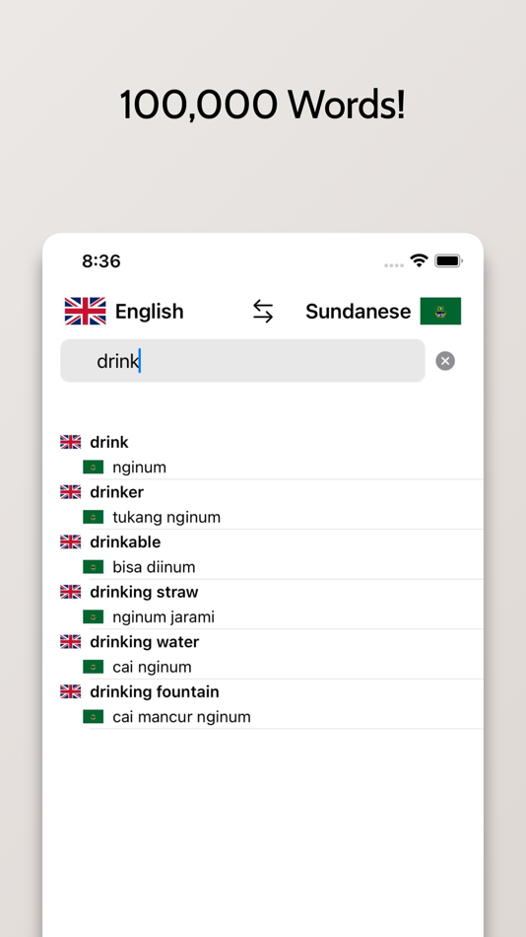Open the 'drink' result entry
The height and width of the screenshot is (937, 526).
coord(109,442)
